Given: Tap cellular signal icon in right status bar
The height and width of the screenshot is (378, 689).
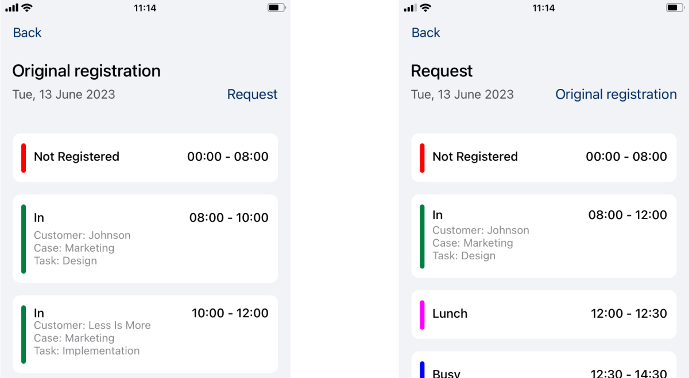Looking at the screenshot, I should click(410, 8).
